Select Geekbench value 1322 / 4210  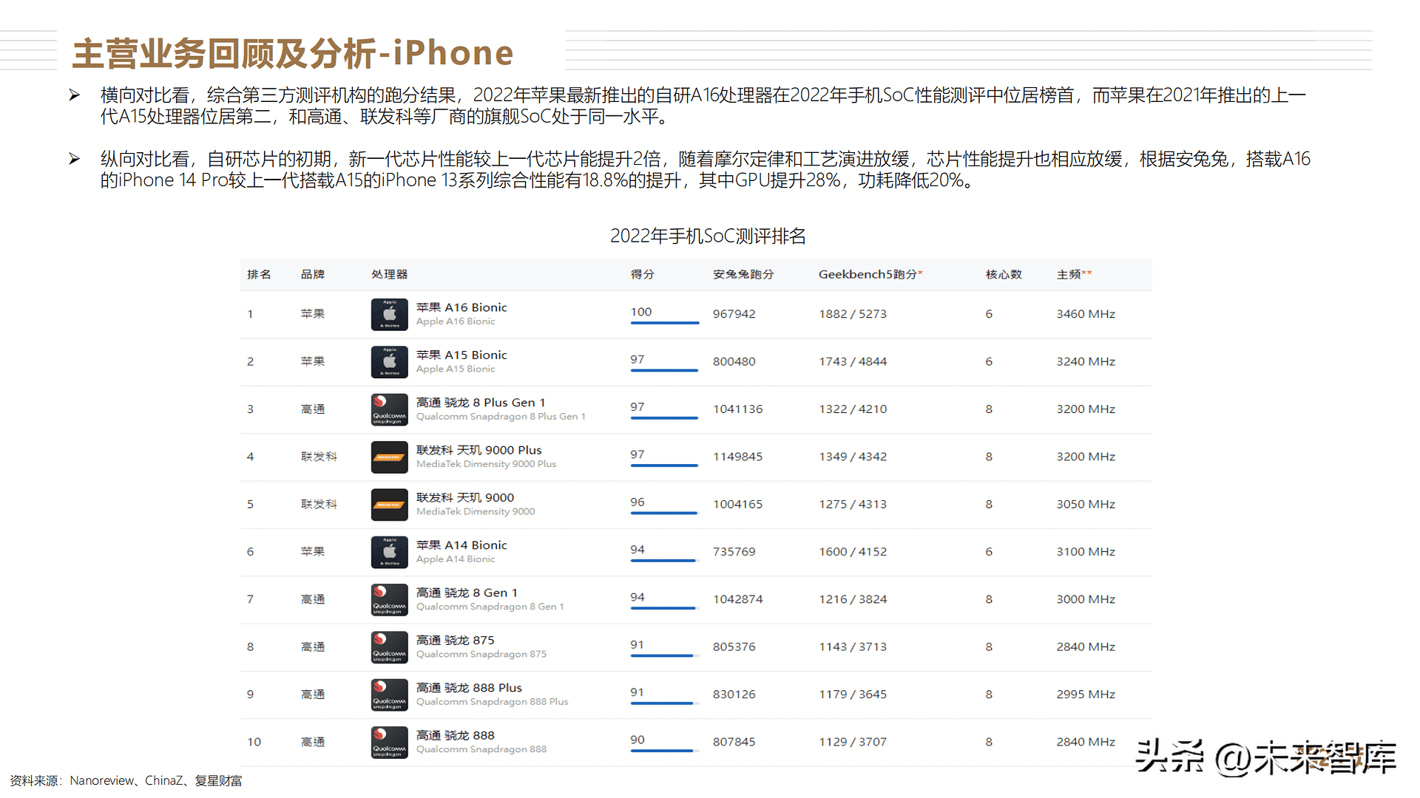pos(853,409)
